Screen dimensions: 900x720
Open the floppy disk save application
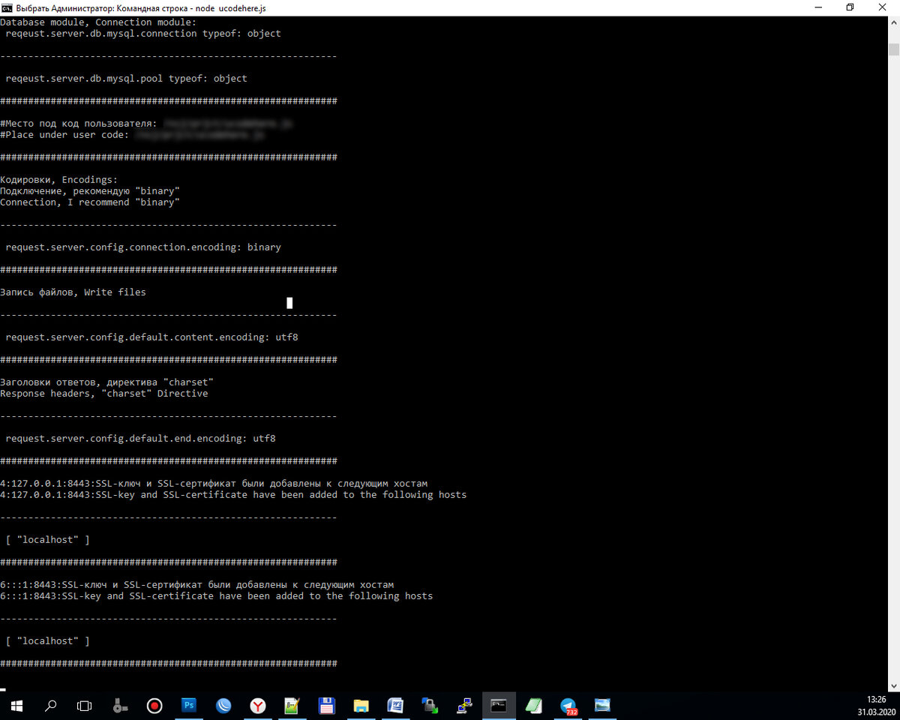(x=326, y=706)
